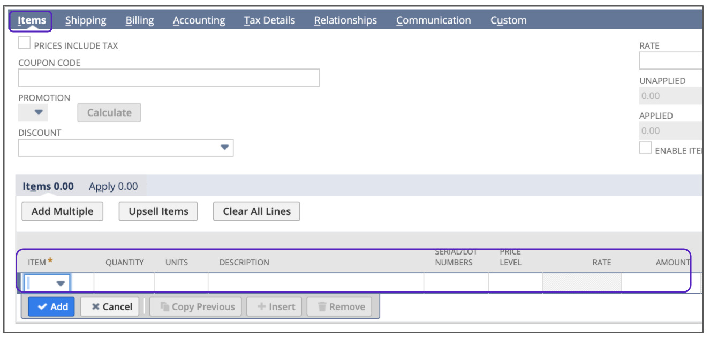The width and height of the screenshot is (710, 338).
Task: Toggle the Enable Item checkbox under Applied
Action: (645, 149)
